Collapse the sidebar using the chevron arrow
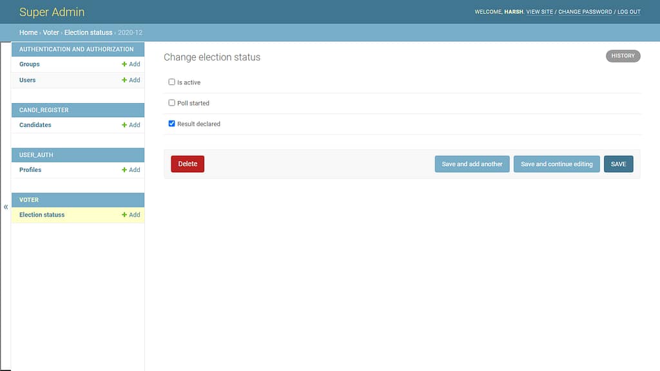 click(x=5, y=205)
